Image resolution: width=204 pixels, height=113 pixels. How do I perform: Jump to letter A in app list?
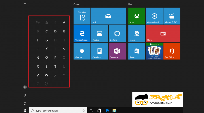(64, 23)
